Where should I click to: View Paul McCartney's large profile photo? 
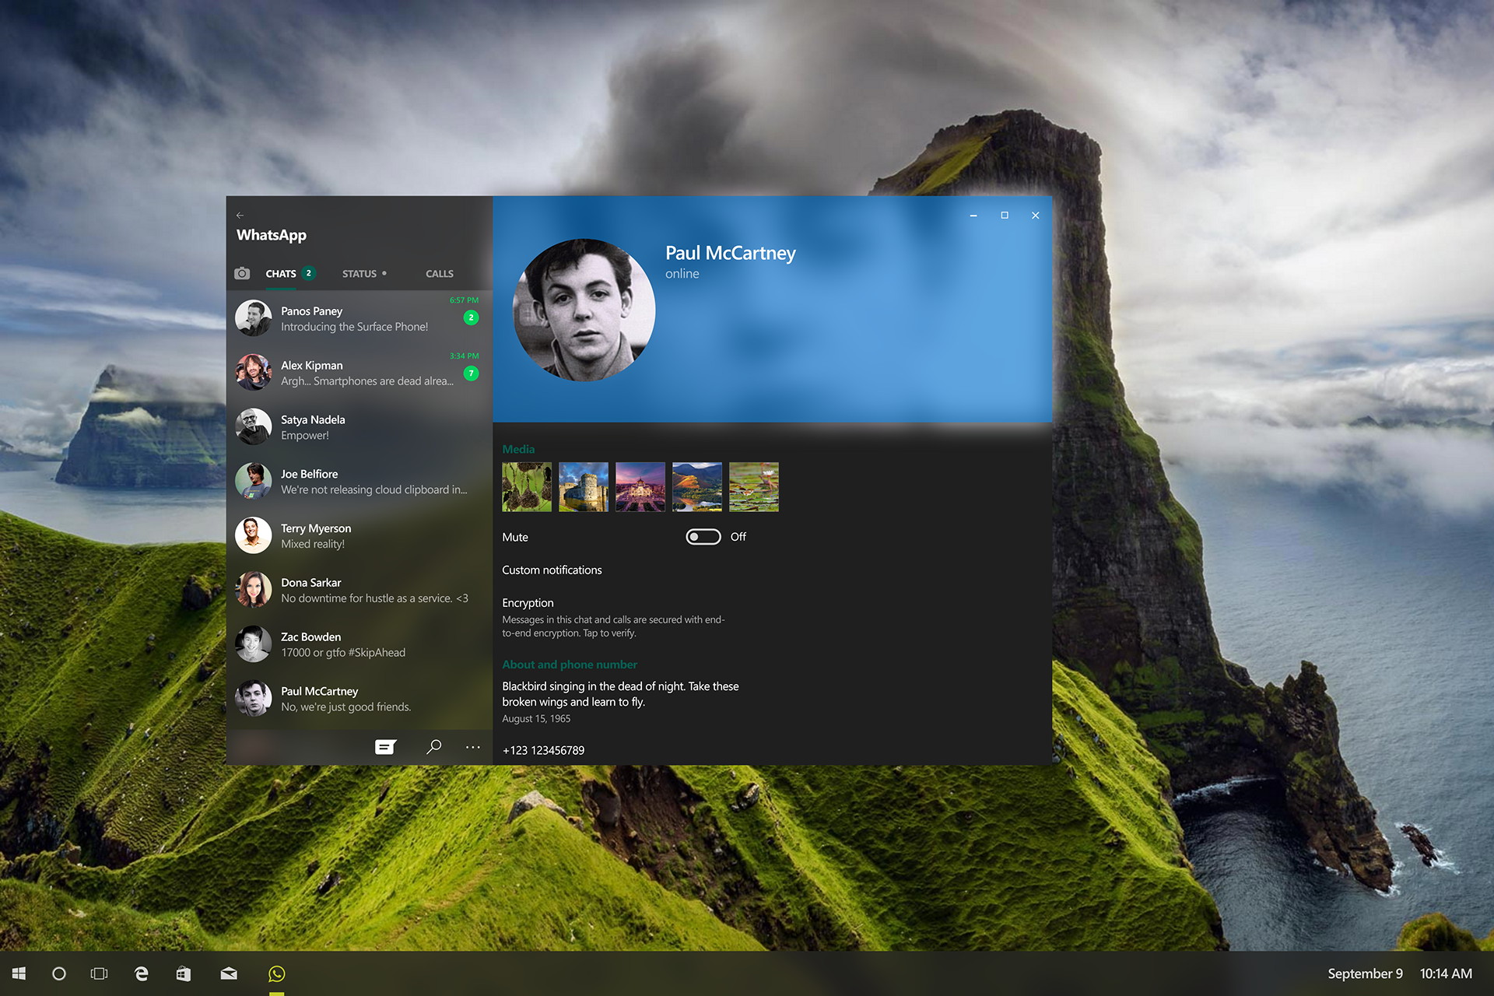[x=584, y=310]
